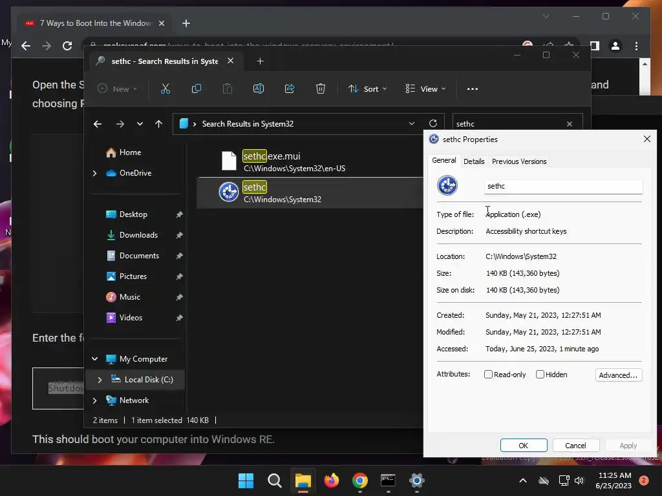Close the Chrome tab 7 Ways to Boot
The width and height of the screenshot is (662, 496).
(x=161, y=23)
